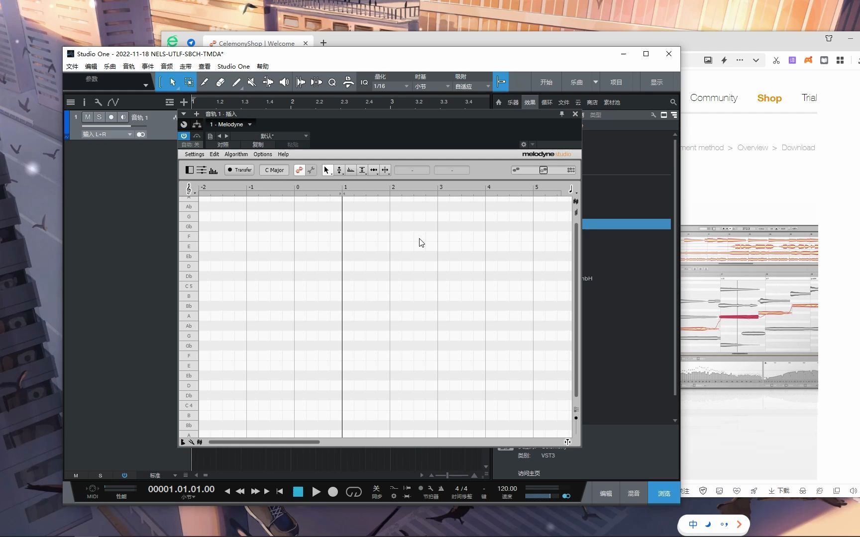Open Melodyne sound editor bars icon
The image size is (860, 537).
click(214, 170)
